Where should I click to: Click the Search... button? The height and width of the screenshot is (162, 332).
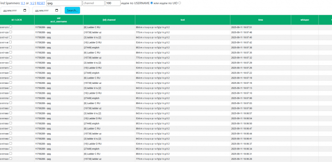[x=73, y=10]
